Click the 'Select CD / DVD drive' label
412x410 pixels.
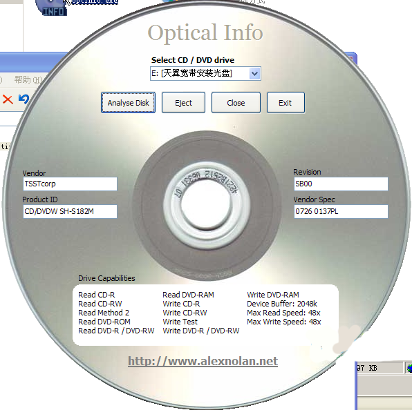[x=193, y=60]
